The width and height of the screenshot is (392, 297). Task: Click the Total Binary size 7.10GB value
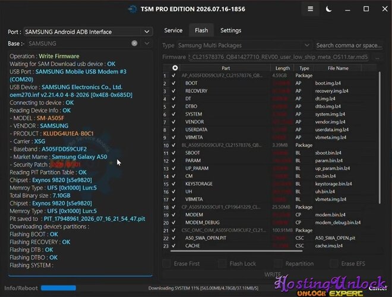coord(61,195)
